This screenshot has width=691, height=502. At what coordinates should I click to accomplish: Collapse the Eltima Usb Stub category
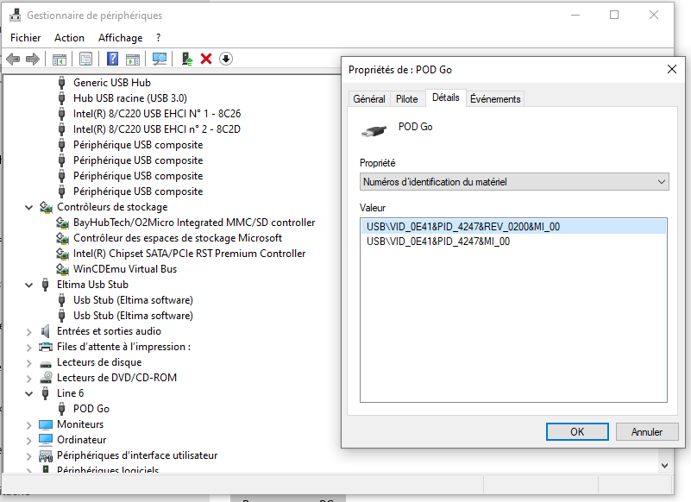(29, 286)
